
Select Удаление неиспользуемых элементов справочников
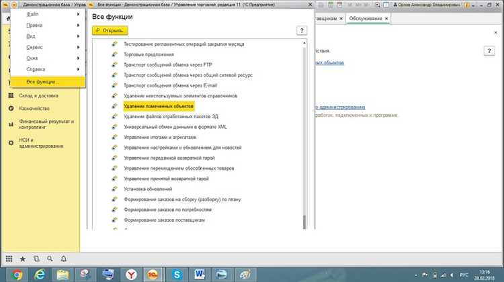[x=180, y=96]
